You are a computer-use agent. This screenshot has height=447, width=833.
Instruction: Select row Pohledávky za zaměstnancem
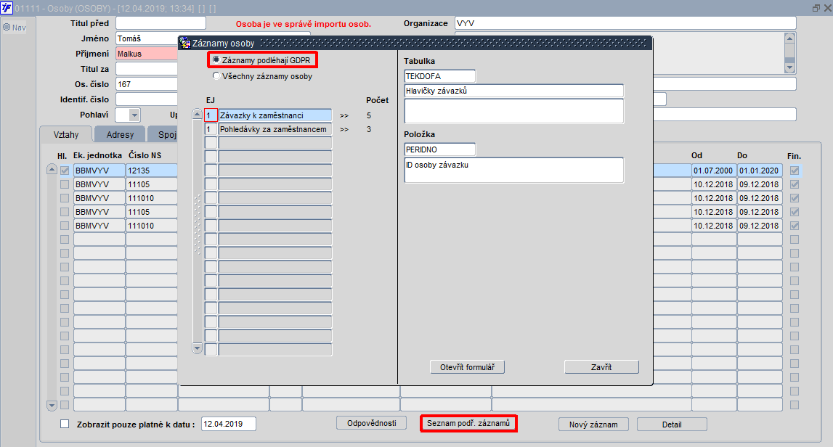[x=275, y=129]
